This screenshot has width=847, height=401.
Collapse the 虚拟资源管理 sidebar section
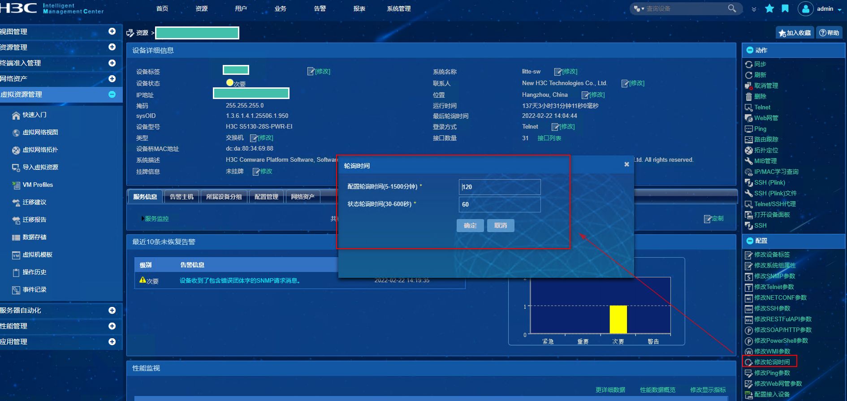coord(112,95)
